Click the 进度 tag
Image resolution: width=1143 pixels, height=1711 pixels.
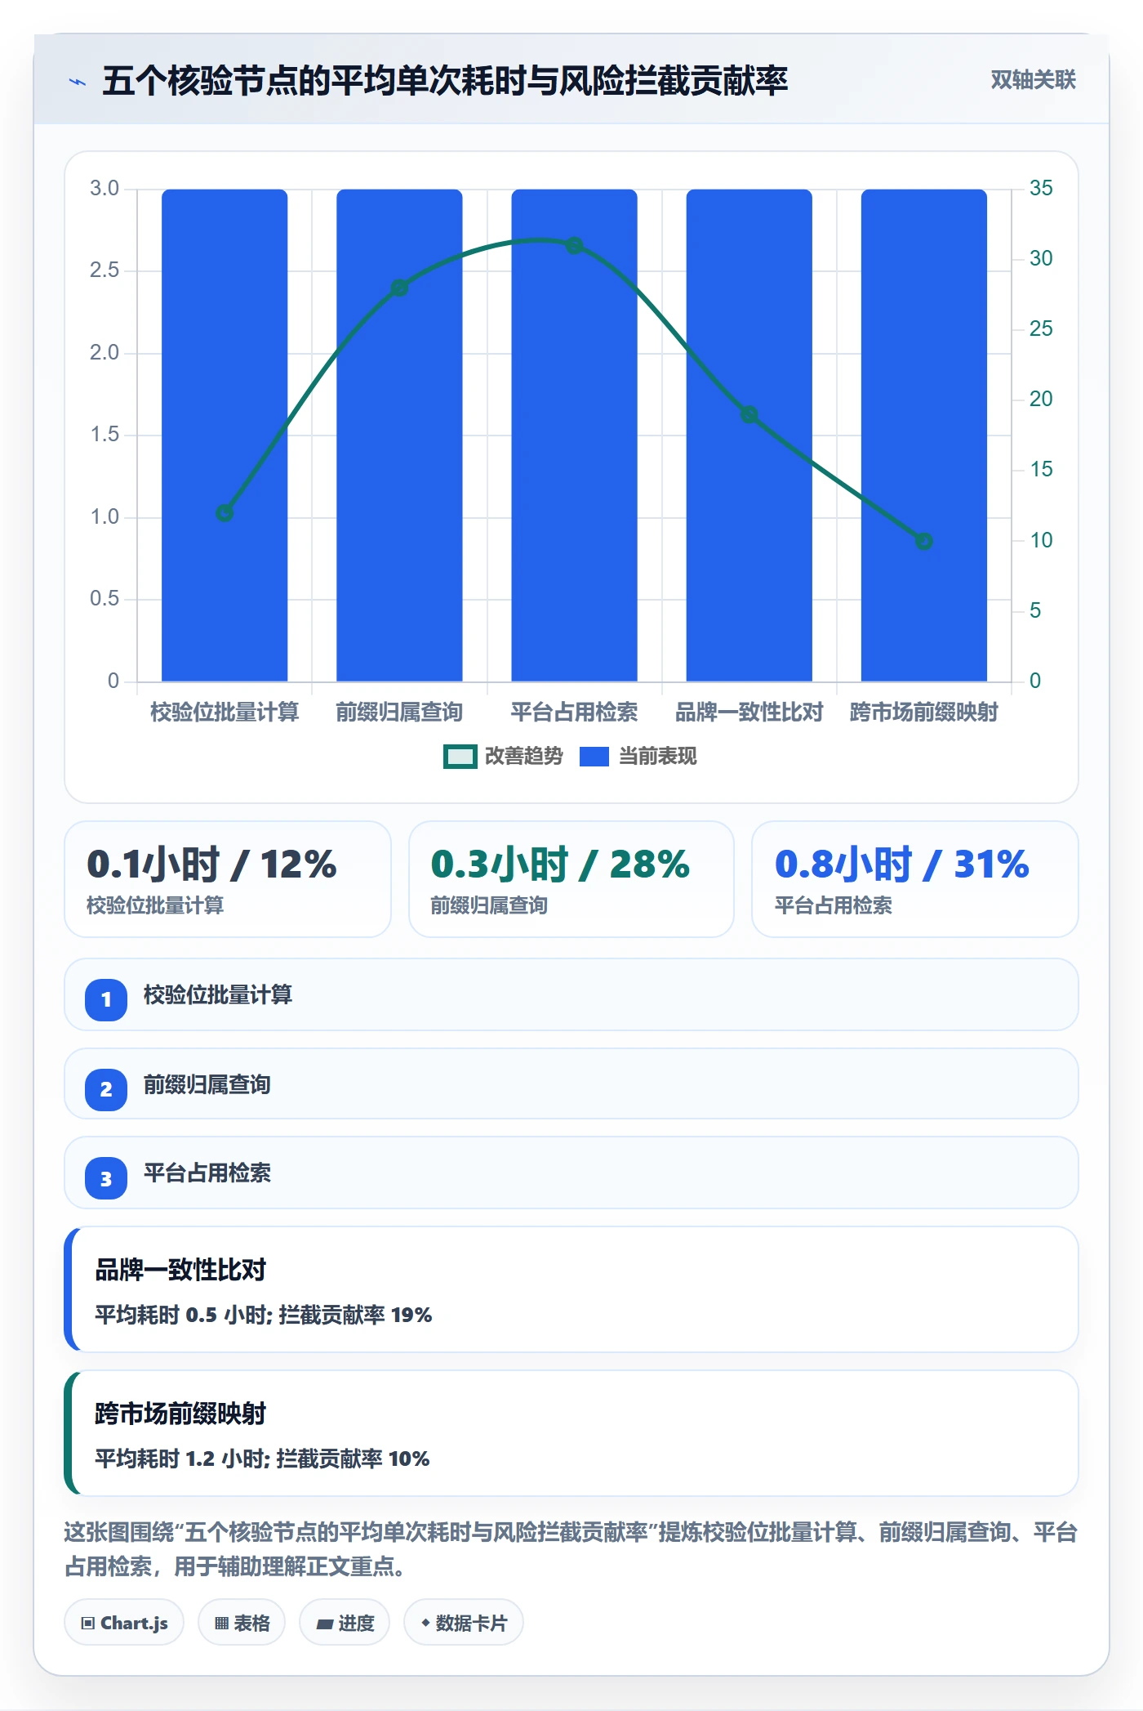coord(345,1623)
